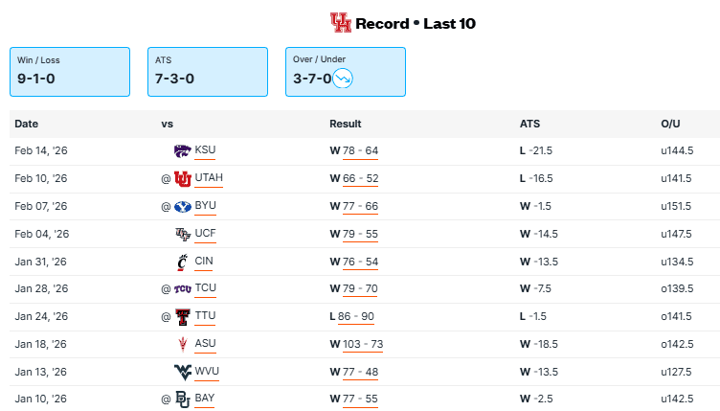Open the 86 - 90 loss result
This screenshot has height=411, width=720.
pos(356,316)
